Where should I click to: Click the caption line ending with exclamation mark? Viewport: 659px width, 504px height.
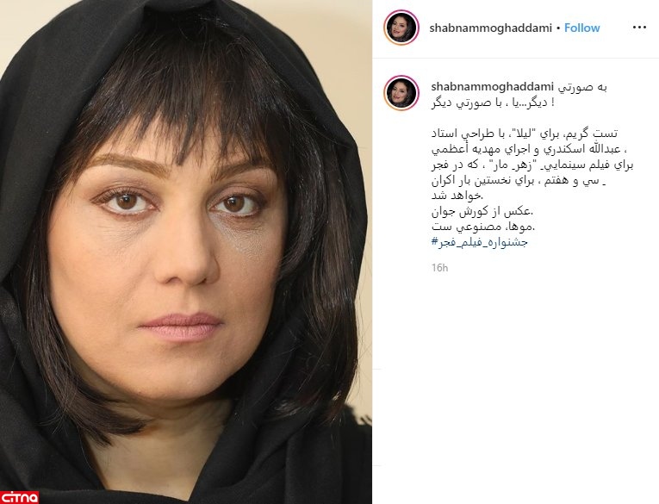tap(493, 103)
